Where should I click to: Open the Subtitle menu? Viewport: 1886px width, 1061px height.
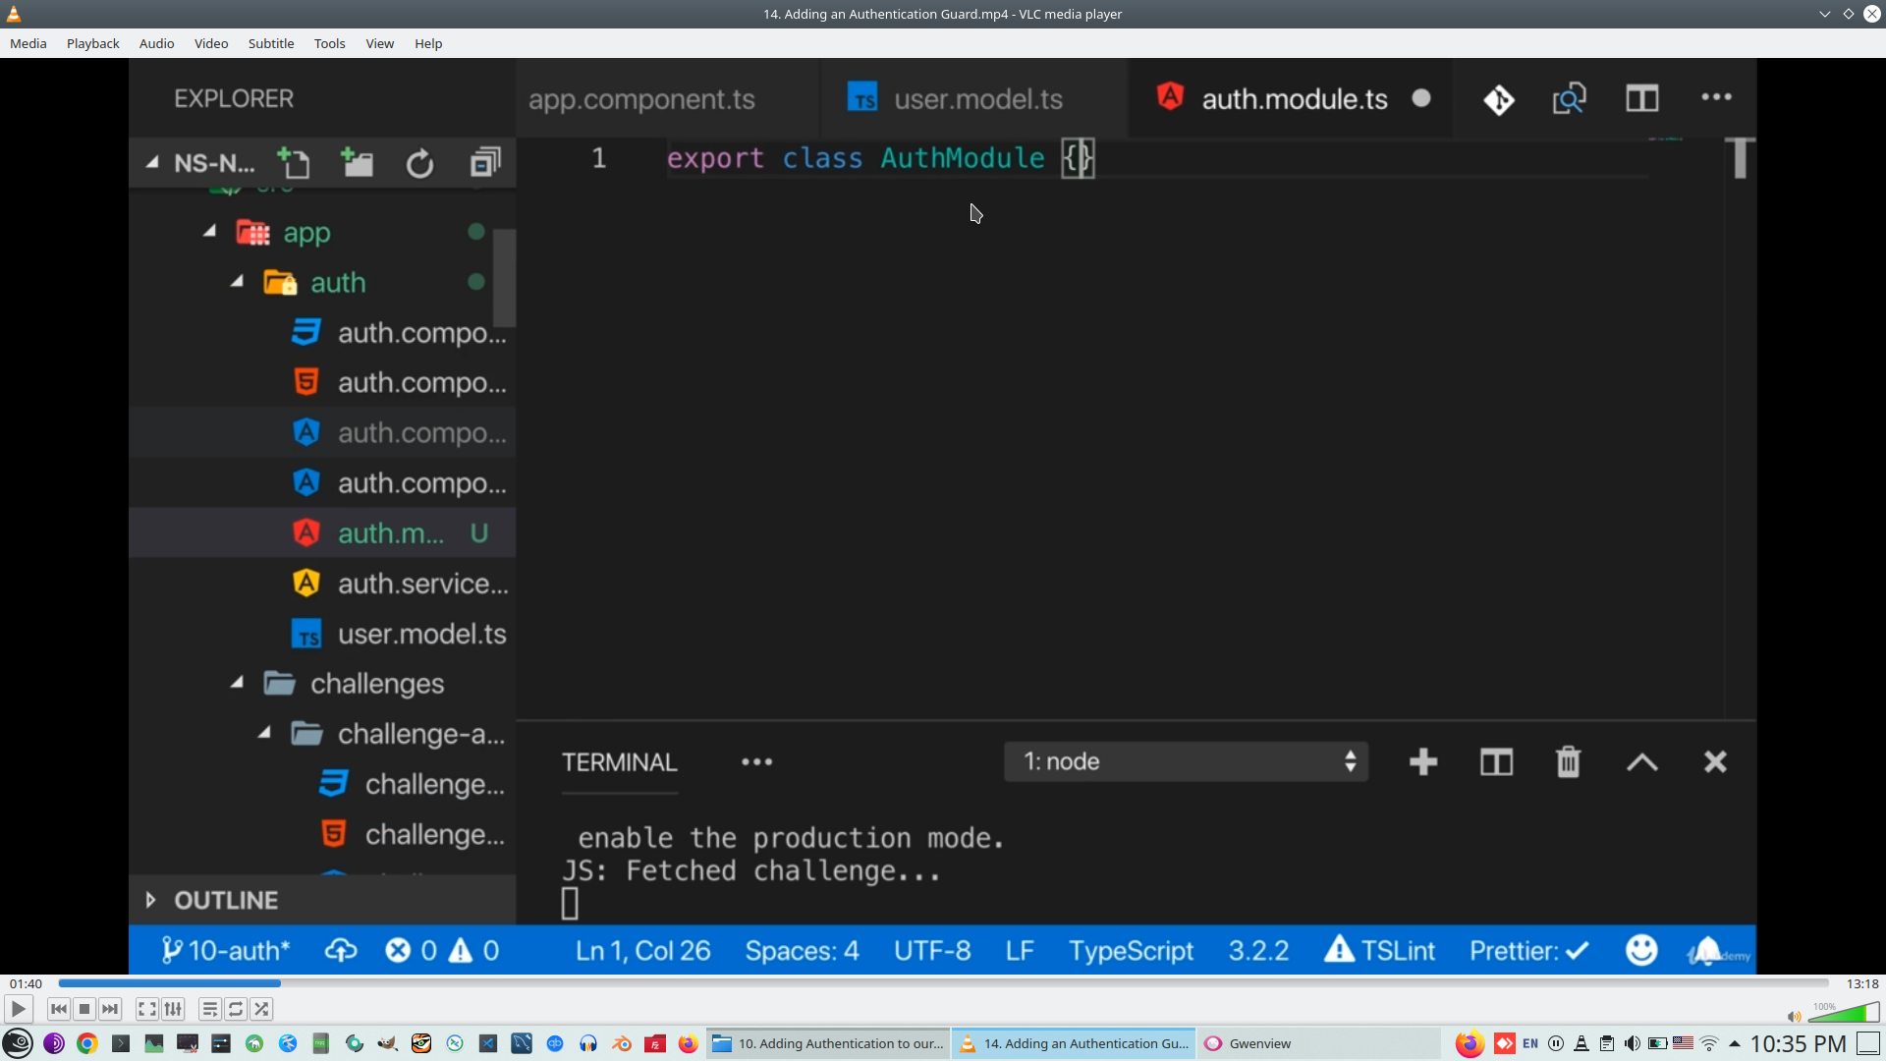270,43
